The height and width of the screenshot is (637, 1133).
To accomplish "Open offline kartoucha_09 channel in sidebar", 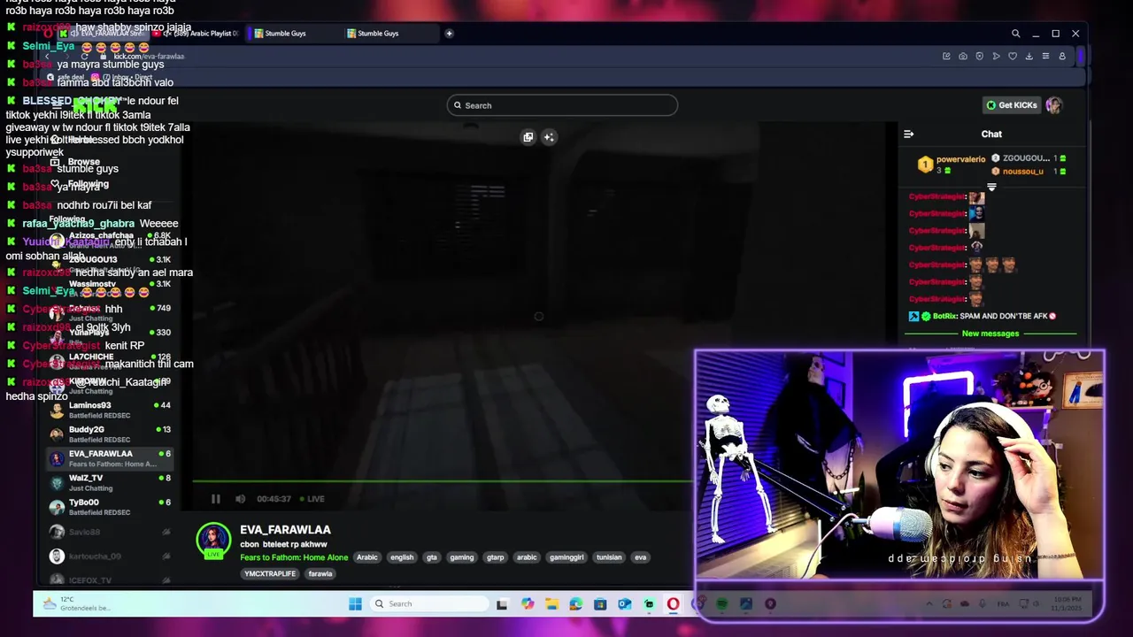I will pos(110,556).
